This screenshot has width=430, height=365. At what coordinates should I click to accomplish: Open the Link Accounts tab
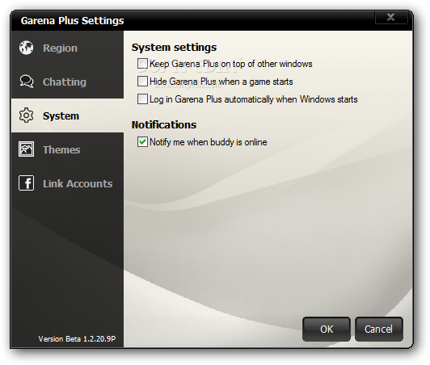tap(67, 183)
